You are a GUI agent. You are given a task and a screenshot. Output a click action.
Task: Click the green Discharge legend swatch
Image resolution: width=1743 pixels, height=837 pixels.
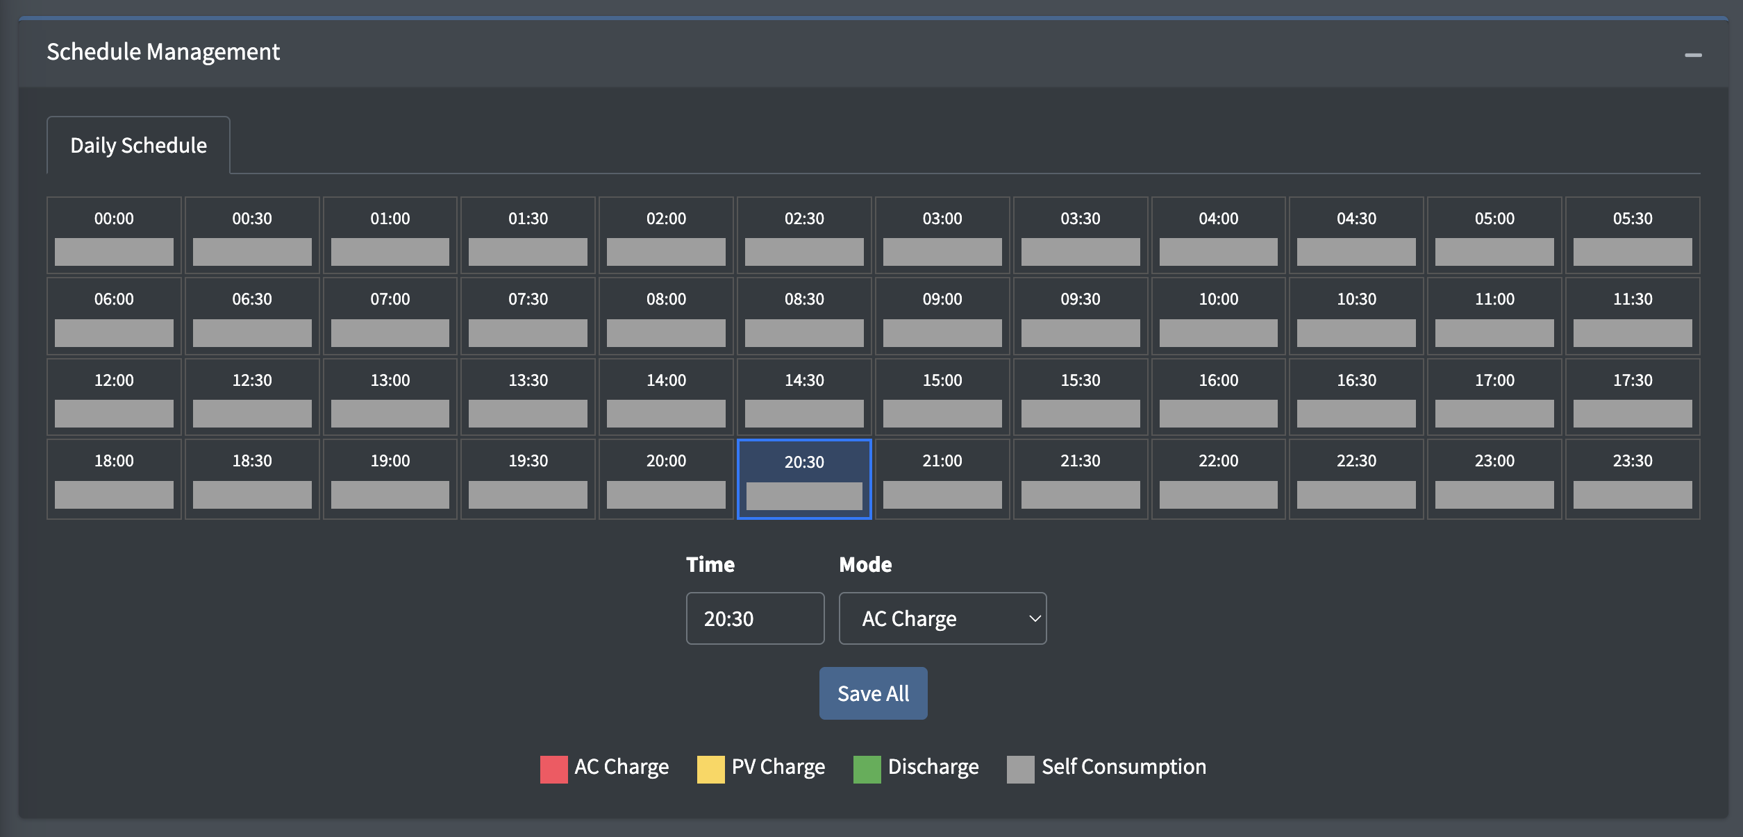[867, 769]
